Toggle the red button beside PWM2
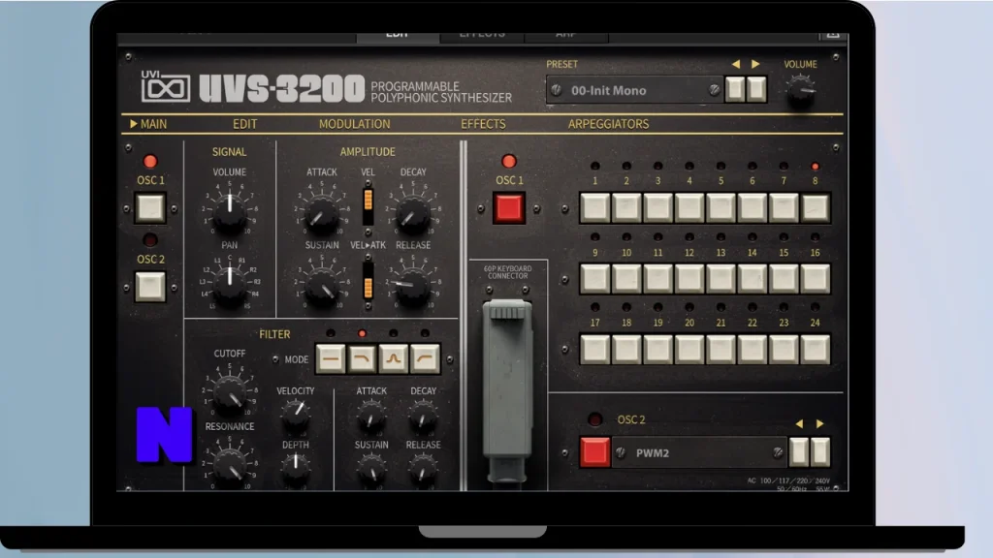The height and width of the screenshot is (558, 993). click(x=594, y=451)
